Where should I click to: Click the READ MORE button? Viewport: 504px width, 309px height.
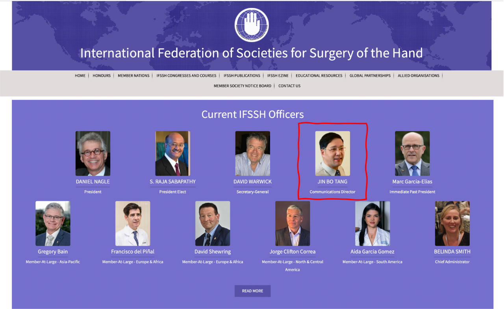(x=252, y=291)
